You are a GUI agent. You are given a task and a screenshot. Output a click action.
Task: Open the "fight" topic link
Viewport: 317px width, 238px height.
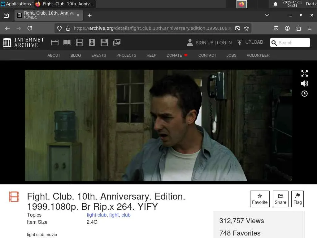pyautogui.click(x=114, y=215)
